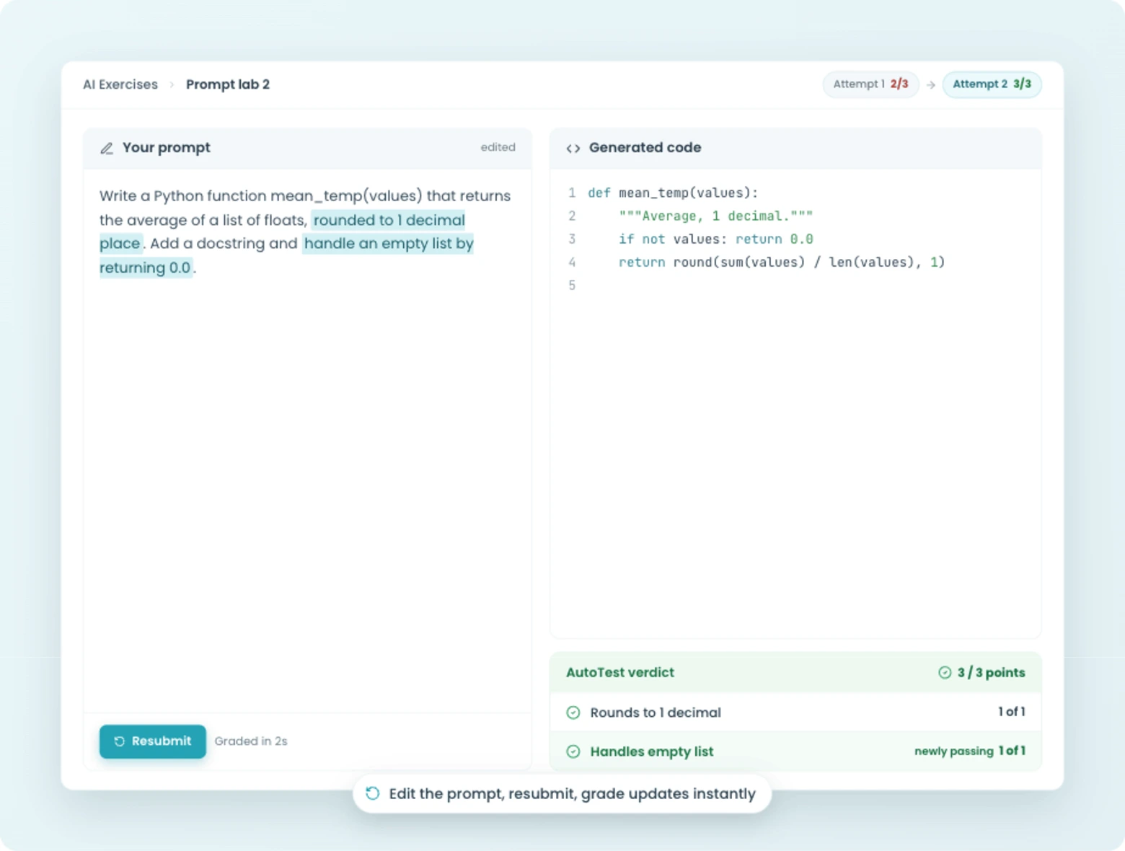Select the 'Handles empty list' test row
This screenshot has height=851, width=1125.
(x=795, y=751)
